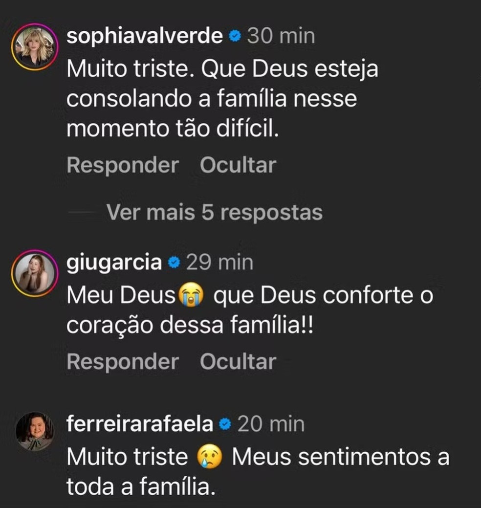Expand "Ver mais 5 respostas" replies
The image size is (481, 508).
pos(214,213)
